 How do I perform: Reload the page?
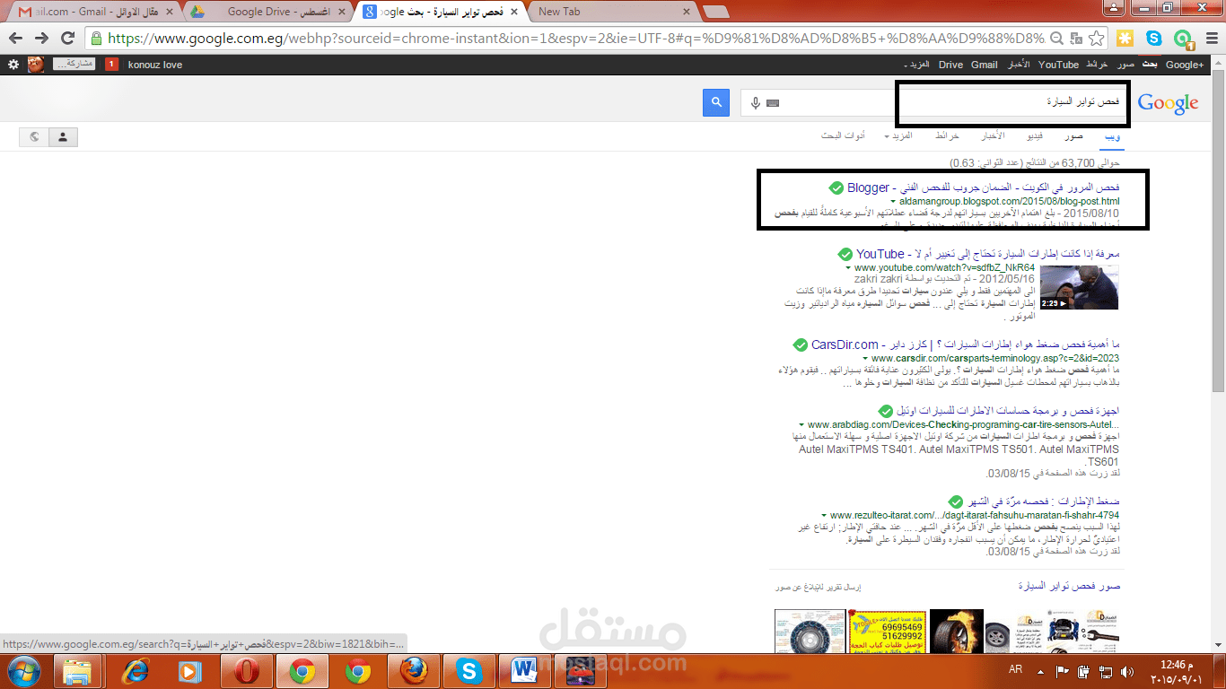click(x=67, y=39)
